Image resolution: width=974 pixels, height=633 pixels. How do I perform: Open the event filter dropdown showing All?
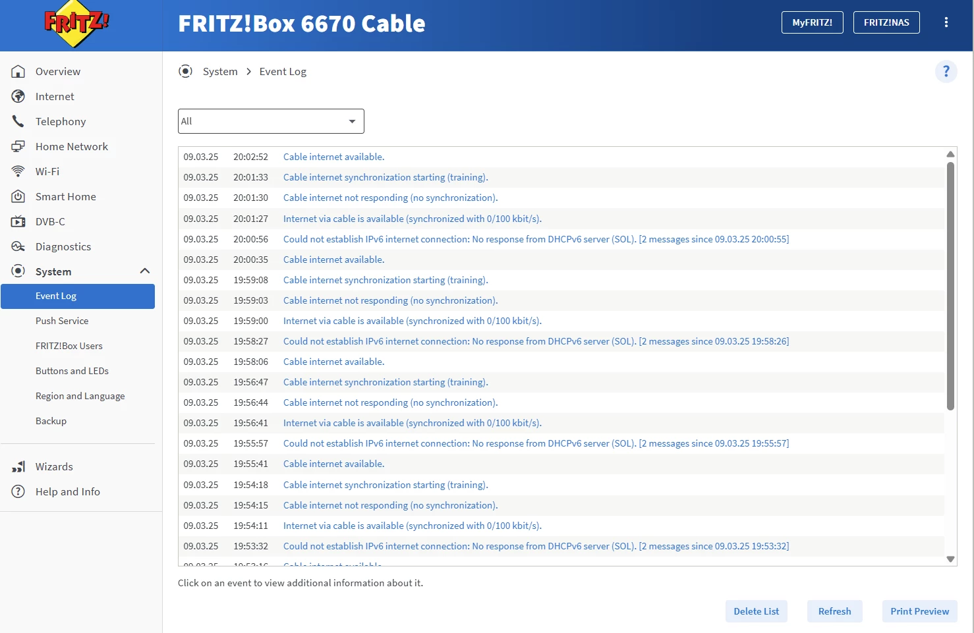tap(271, 121)
